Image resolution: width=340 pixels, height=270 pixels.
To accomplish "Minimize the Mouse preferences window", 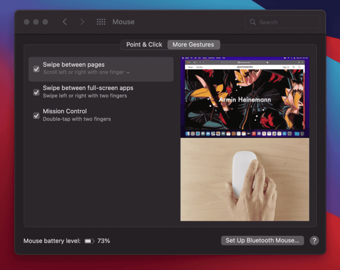I will point(36,22).
